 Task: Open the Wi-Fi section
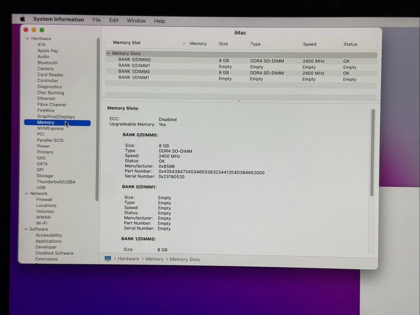pyautogui.click(x=42, y=223)
